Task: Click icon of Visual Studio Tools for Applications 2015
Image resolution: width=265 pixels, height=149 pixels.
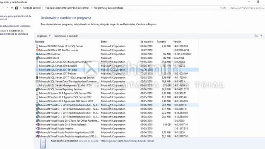Action: pos(37,132)
